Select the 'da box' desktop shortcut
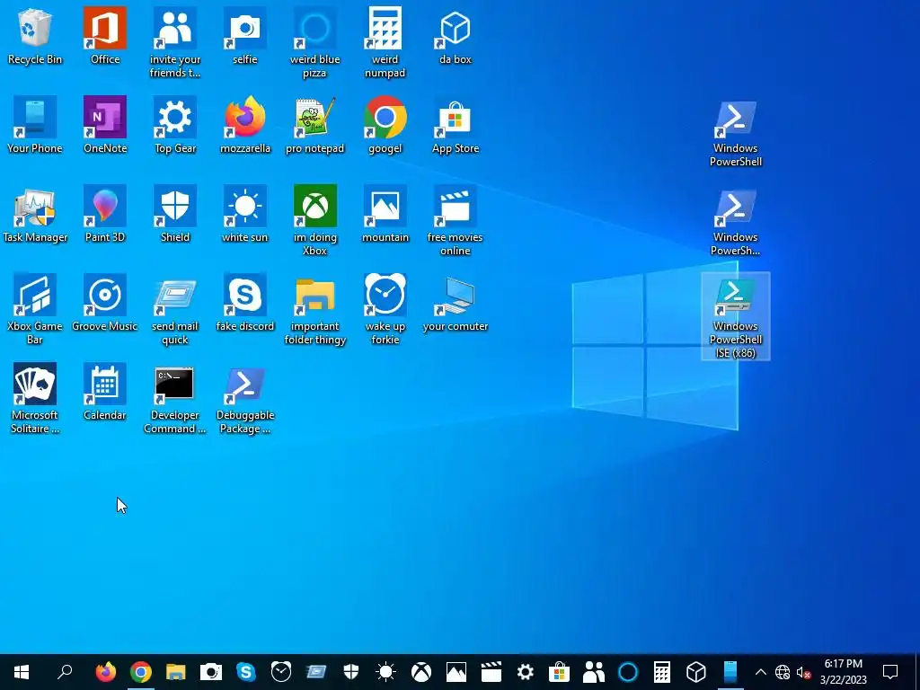Image resolution: width=920 pixels, height=690 pixels. click(x=456, y=36)
